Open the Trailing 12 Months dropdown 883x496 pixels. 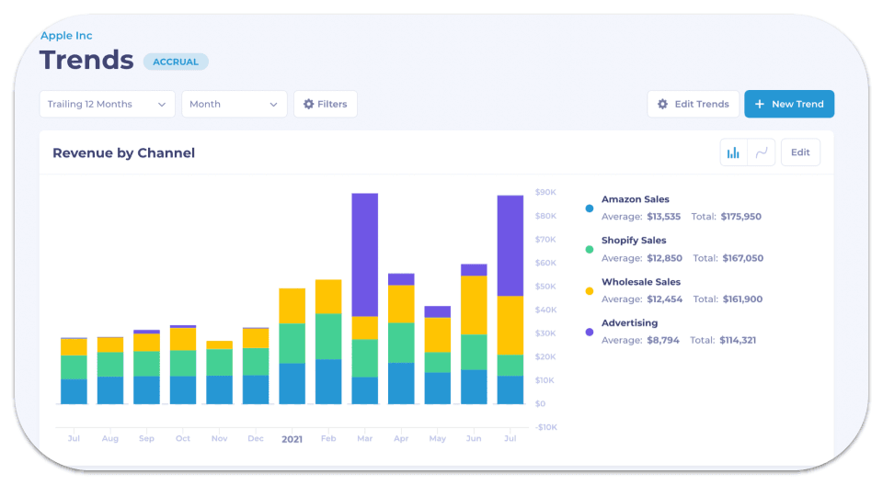point(107,104)
